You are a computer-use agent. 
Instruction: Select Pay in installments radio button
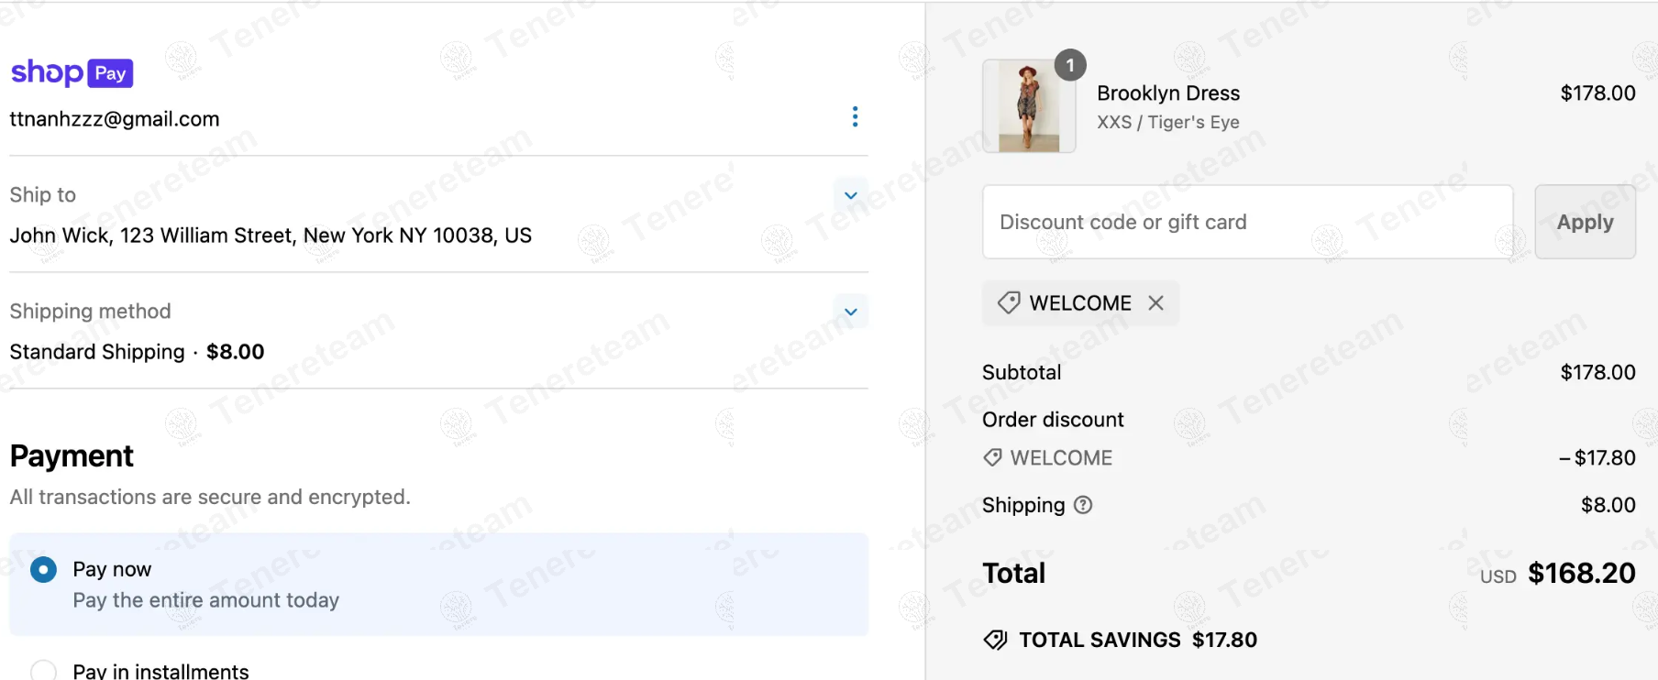[x=43, y=672]
